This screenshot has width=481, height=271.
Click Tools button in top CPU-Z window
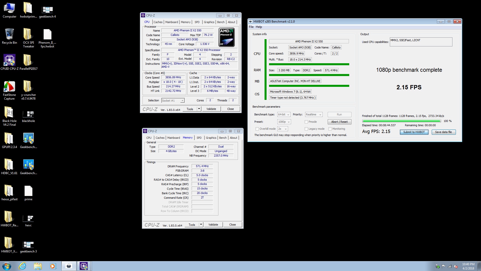tap(190, 109)
